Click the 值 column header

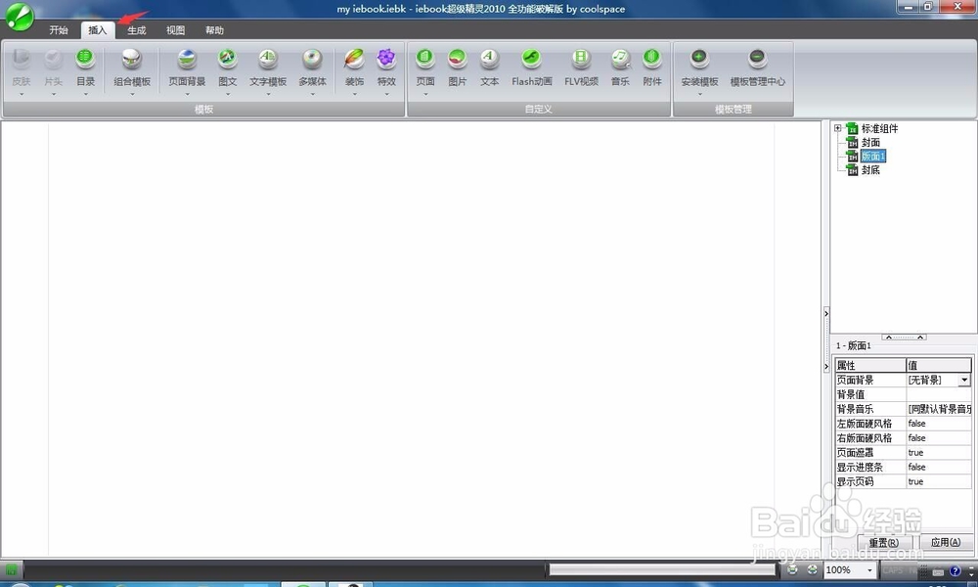[x=939, y=366]
